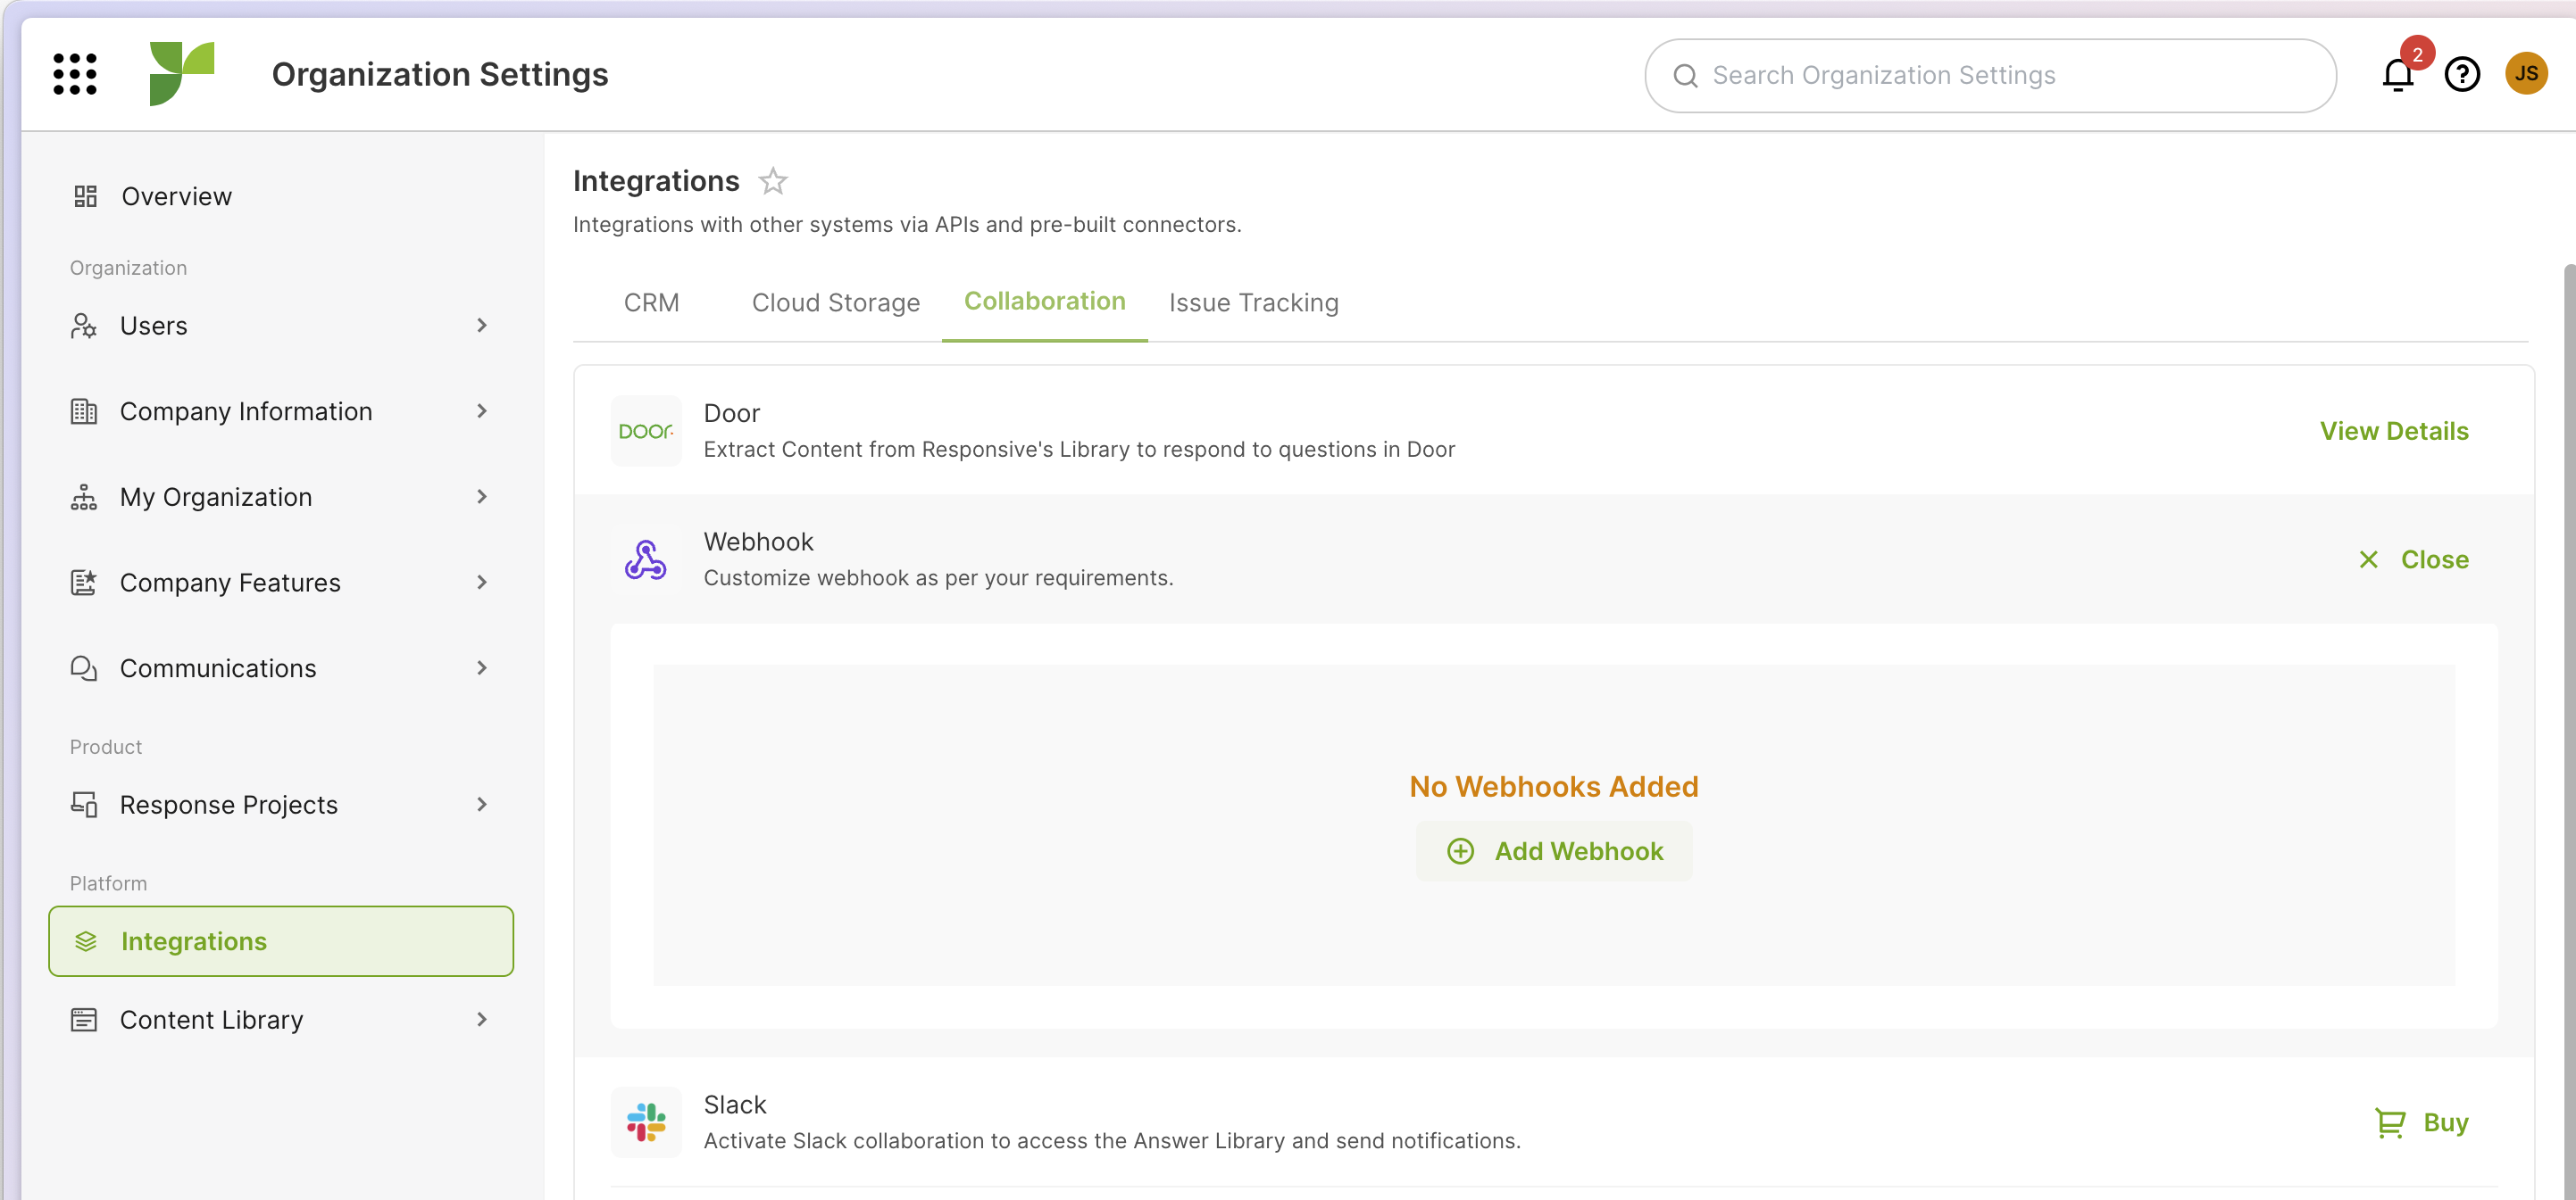Click the Organization Settings header title
This screenshot has width=2576, height=1200.
[440, 74]
